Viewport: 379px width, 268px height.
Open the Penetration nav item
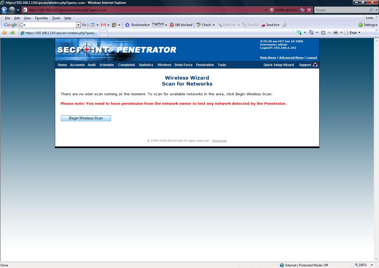[205, 65]
